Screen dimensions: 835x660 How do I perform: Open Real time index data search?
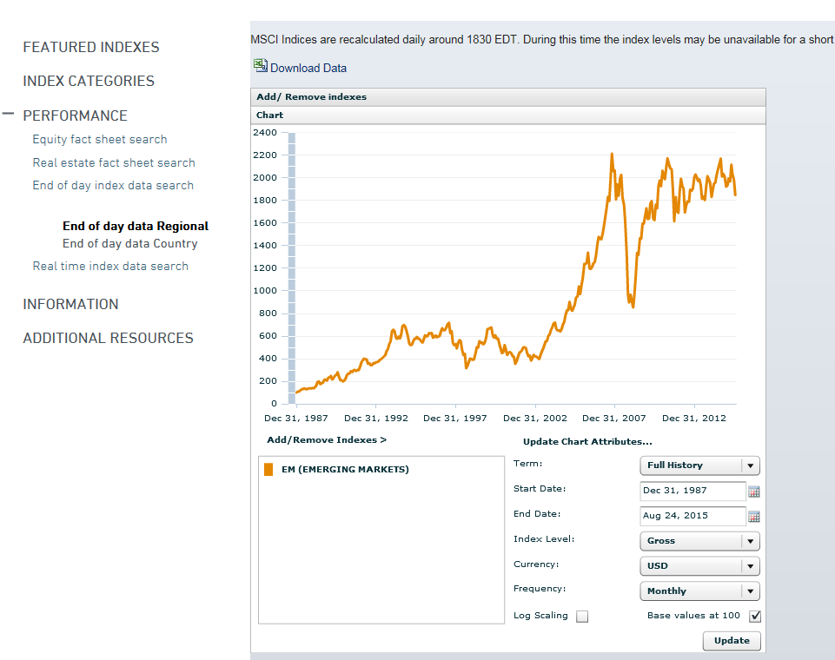110,266
